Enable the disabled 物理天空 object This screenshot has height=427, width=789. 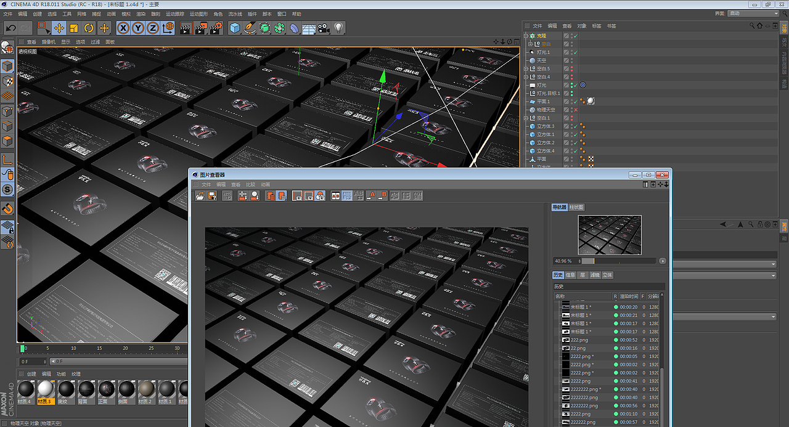point(575,110)
